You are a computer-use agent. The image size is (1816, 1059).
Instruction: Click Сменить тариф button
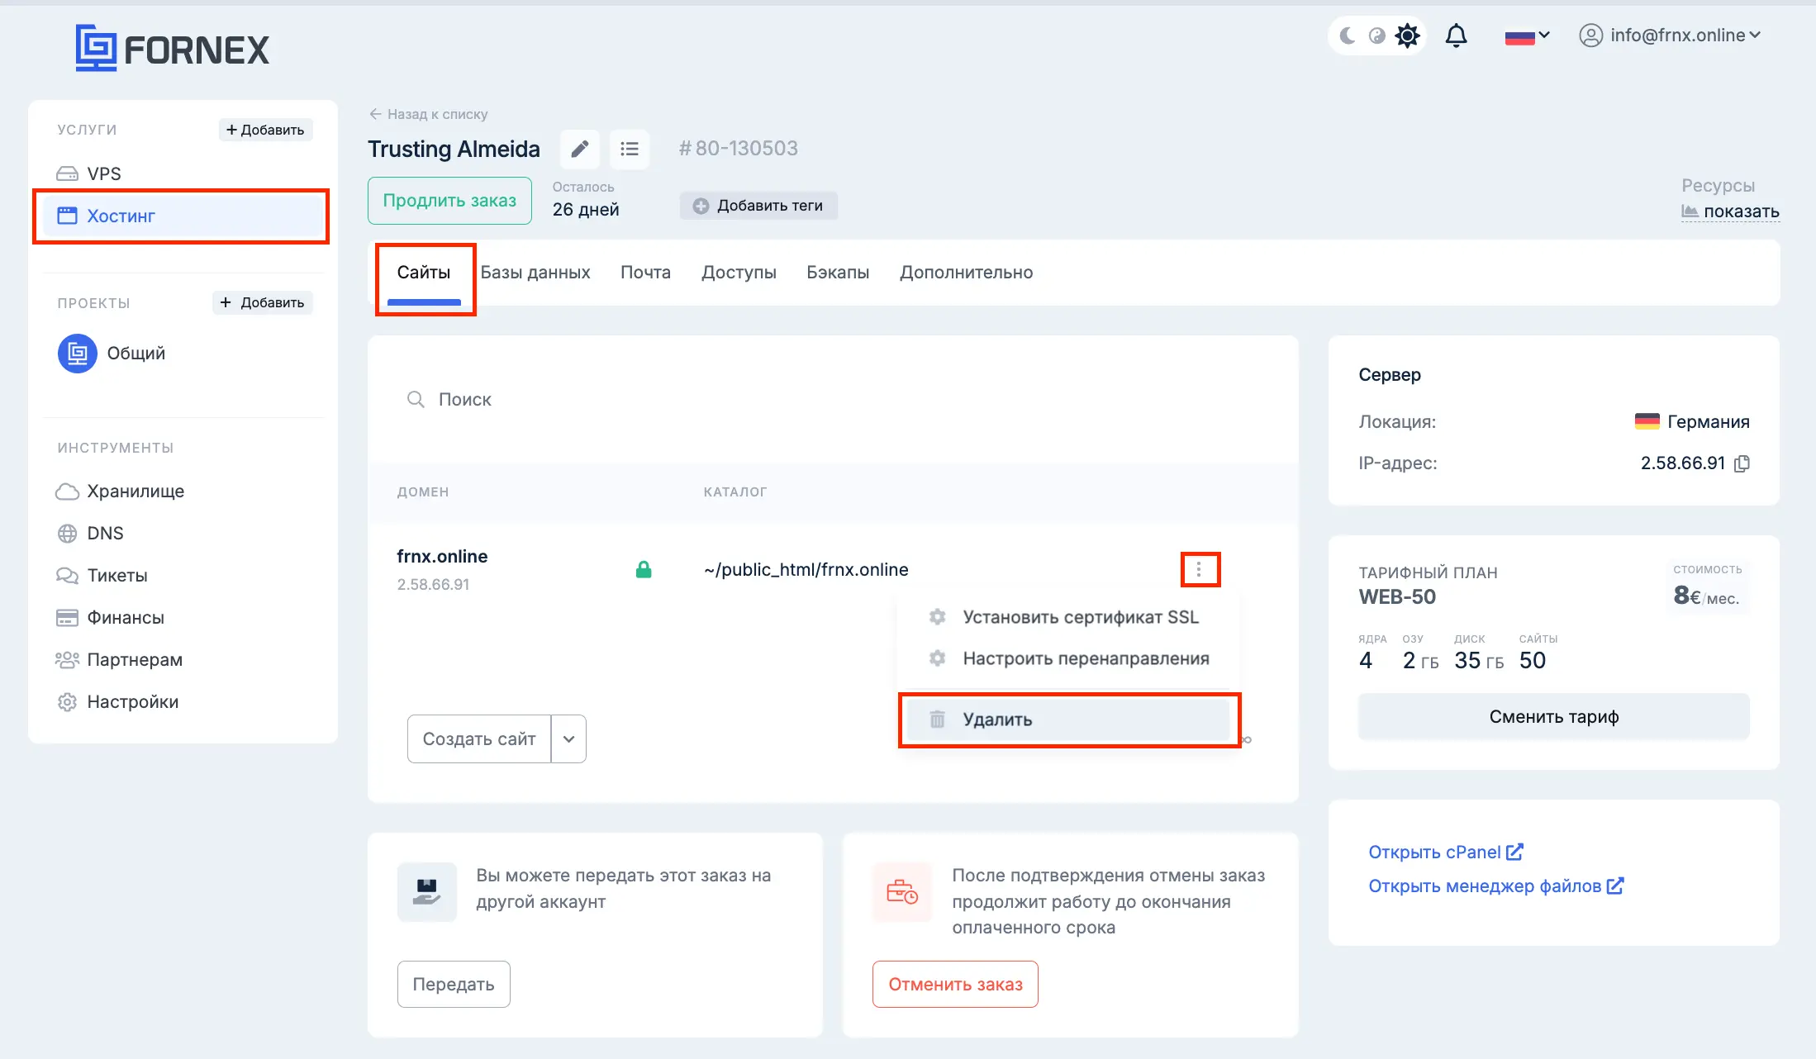pyautogui.click(x=1553, y=717)
